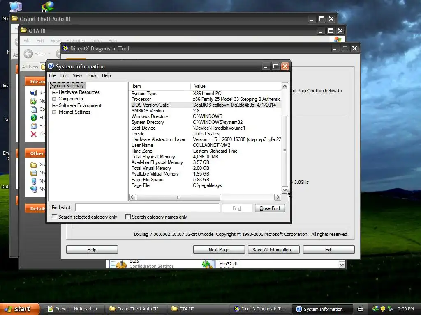This screenshot has height=315, width=421.
Task: Click the Value column header
Action: pos(236,86)
